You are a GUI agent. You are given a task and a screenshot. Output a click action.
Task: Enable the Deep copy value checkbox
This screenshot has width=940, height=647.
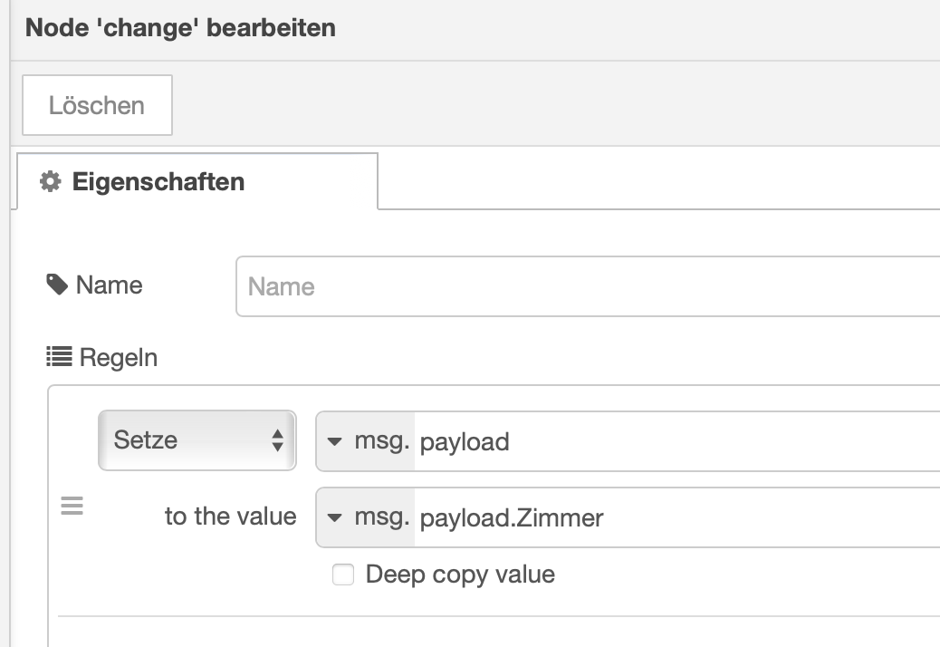[x=343, y=575]
